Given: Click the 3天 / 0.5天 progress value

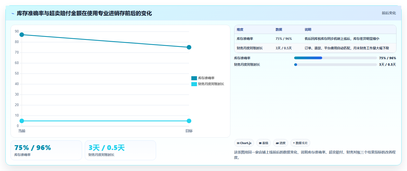Looking at the screenshot, I should pyautogui.click(x=388, y=65).
